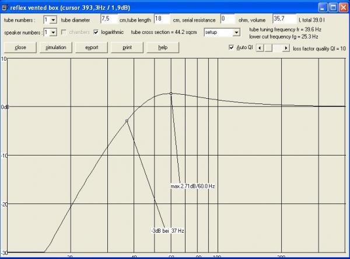The height and width of the screenshot is (259, 350).
Task: Click the -3dB point marker on curve
Action: tap(127, 121)
